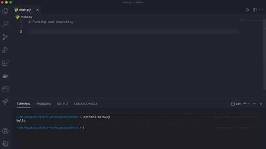Select the zsh terminal instance
This screenshot has width=266, height=149.
(x=236, y=104)
